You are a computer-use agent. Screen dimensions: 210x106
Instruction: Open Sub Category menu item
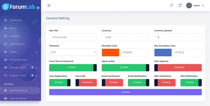tap(20, 44)
